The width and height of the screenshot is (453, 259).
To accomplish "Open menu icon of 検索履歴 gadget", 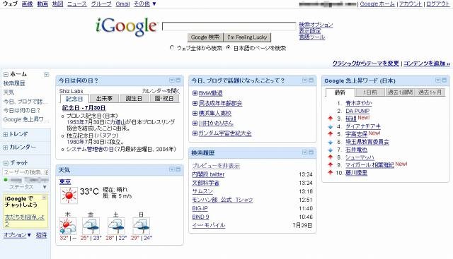I will click(304, 152).
